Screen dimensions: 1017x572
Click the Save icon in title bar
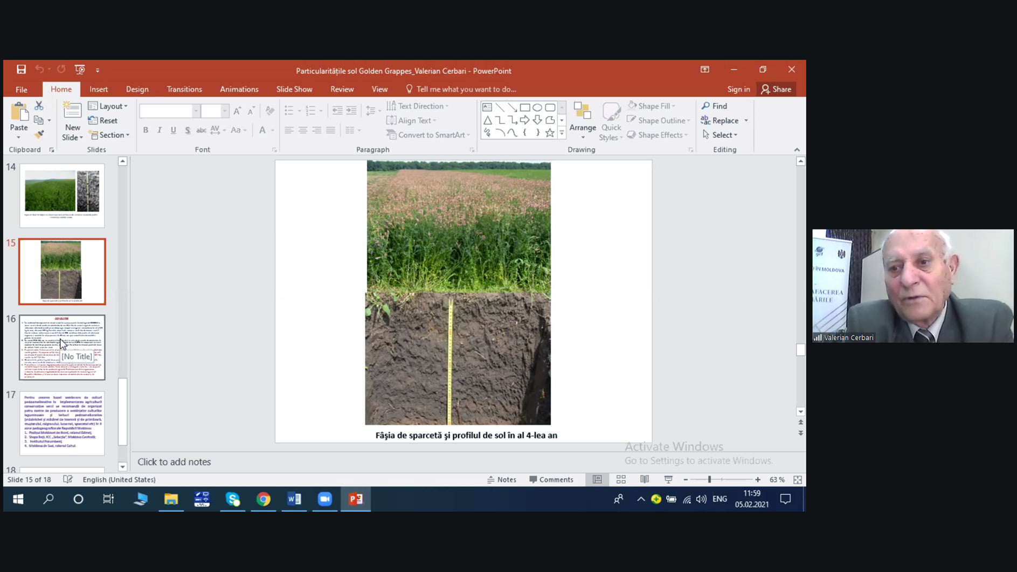pyautogui.click(x=21, y=70)
